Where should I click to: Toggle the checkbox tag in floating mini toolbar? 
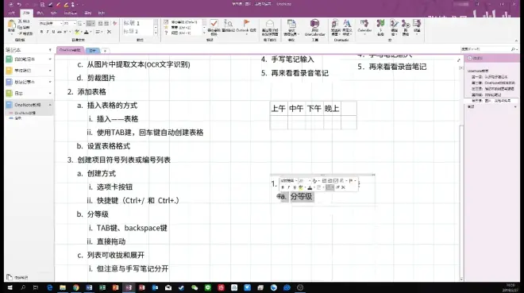336,181
